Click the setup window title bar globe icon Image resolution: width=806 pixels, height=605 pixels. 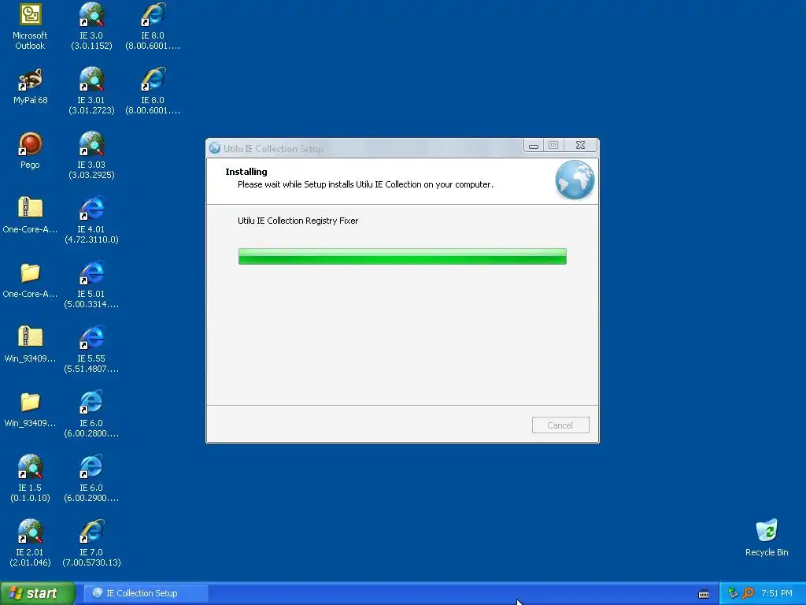point(215,148)
